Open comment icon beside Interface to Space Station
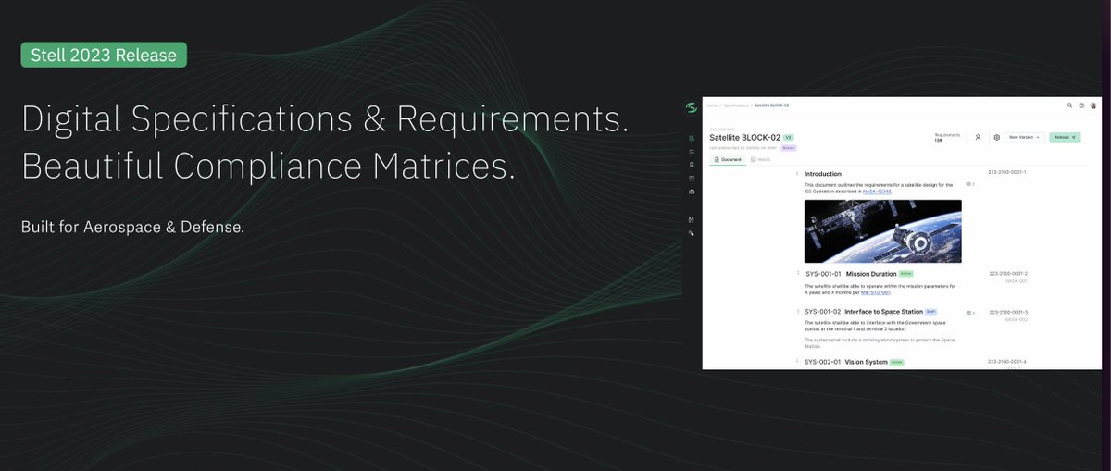 [968, 313]
